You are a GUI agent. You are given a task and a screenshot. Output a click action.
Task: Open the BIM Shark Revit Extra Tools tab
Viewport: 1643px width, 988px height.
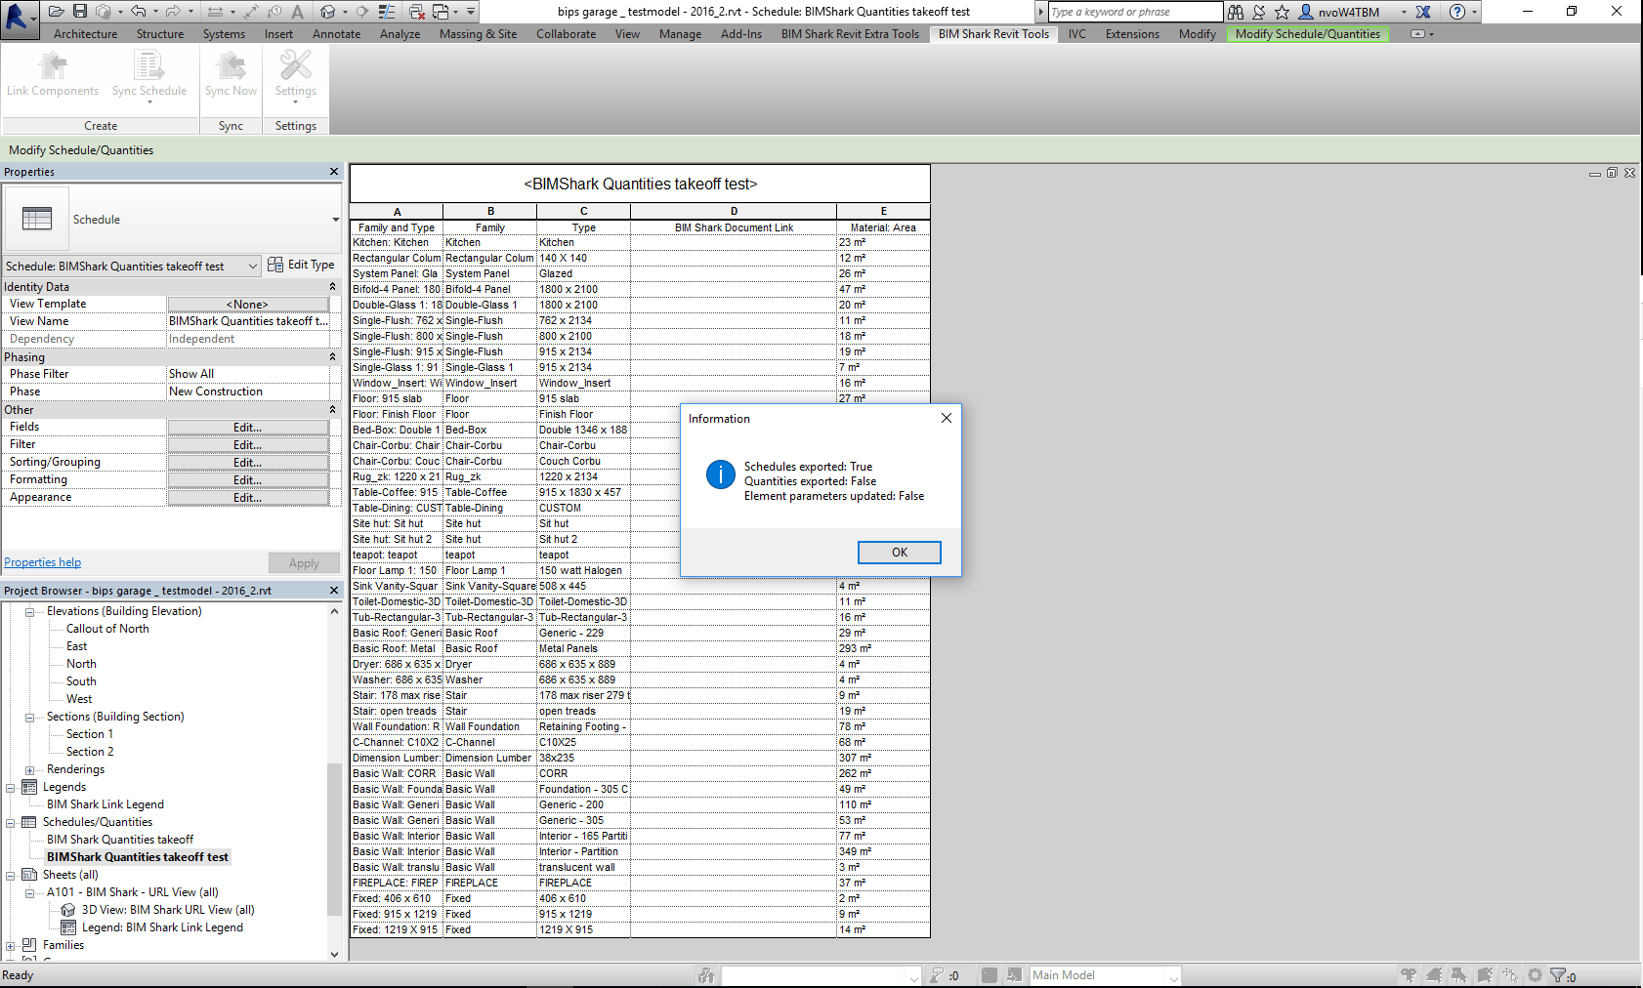point(849,33)
